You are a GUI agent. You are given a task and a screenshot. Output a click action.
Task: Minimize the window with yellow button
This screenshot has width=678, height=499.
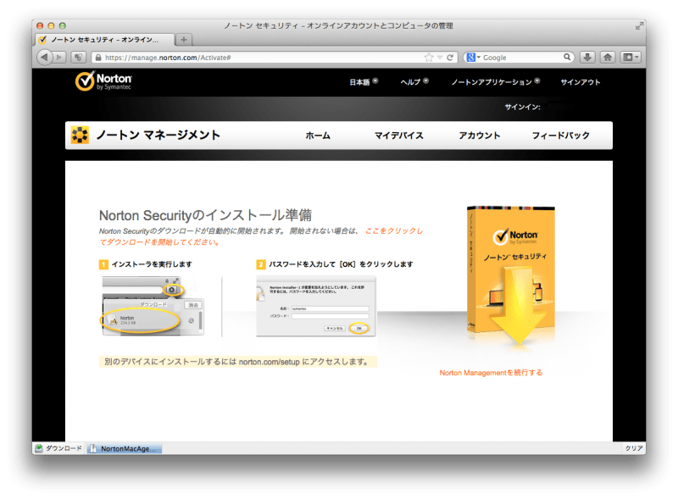point(51,26)
